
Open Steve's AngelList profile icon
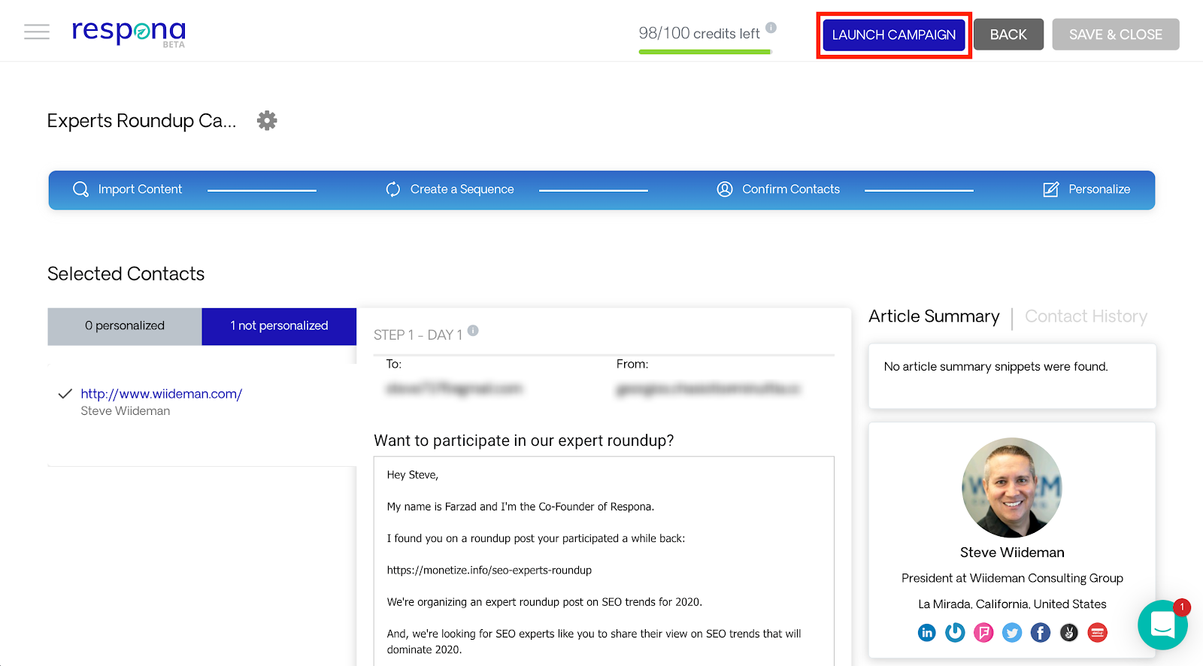tap(1069, 633)
